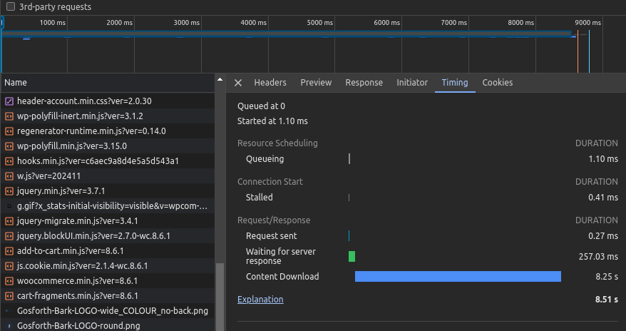Select the jquery.min.js?ver=3.7.1 request
The height and width of the screenshot is (331, 626).
[x=108, y=191]
